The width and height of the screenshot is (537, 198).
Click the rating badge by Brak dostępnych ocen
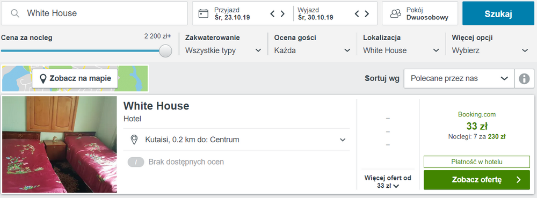(136, 162)
